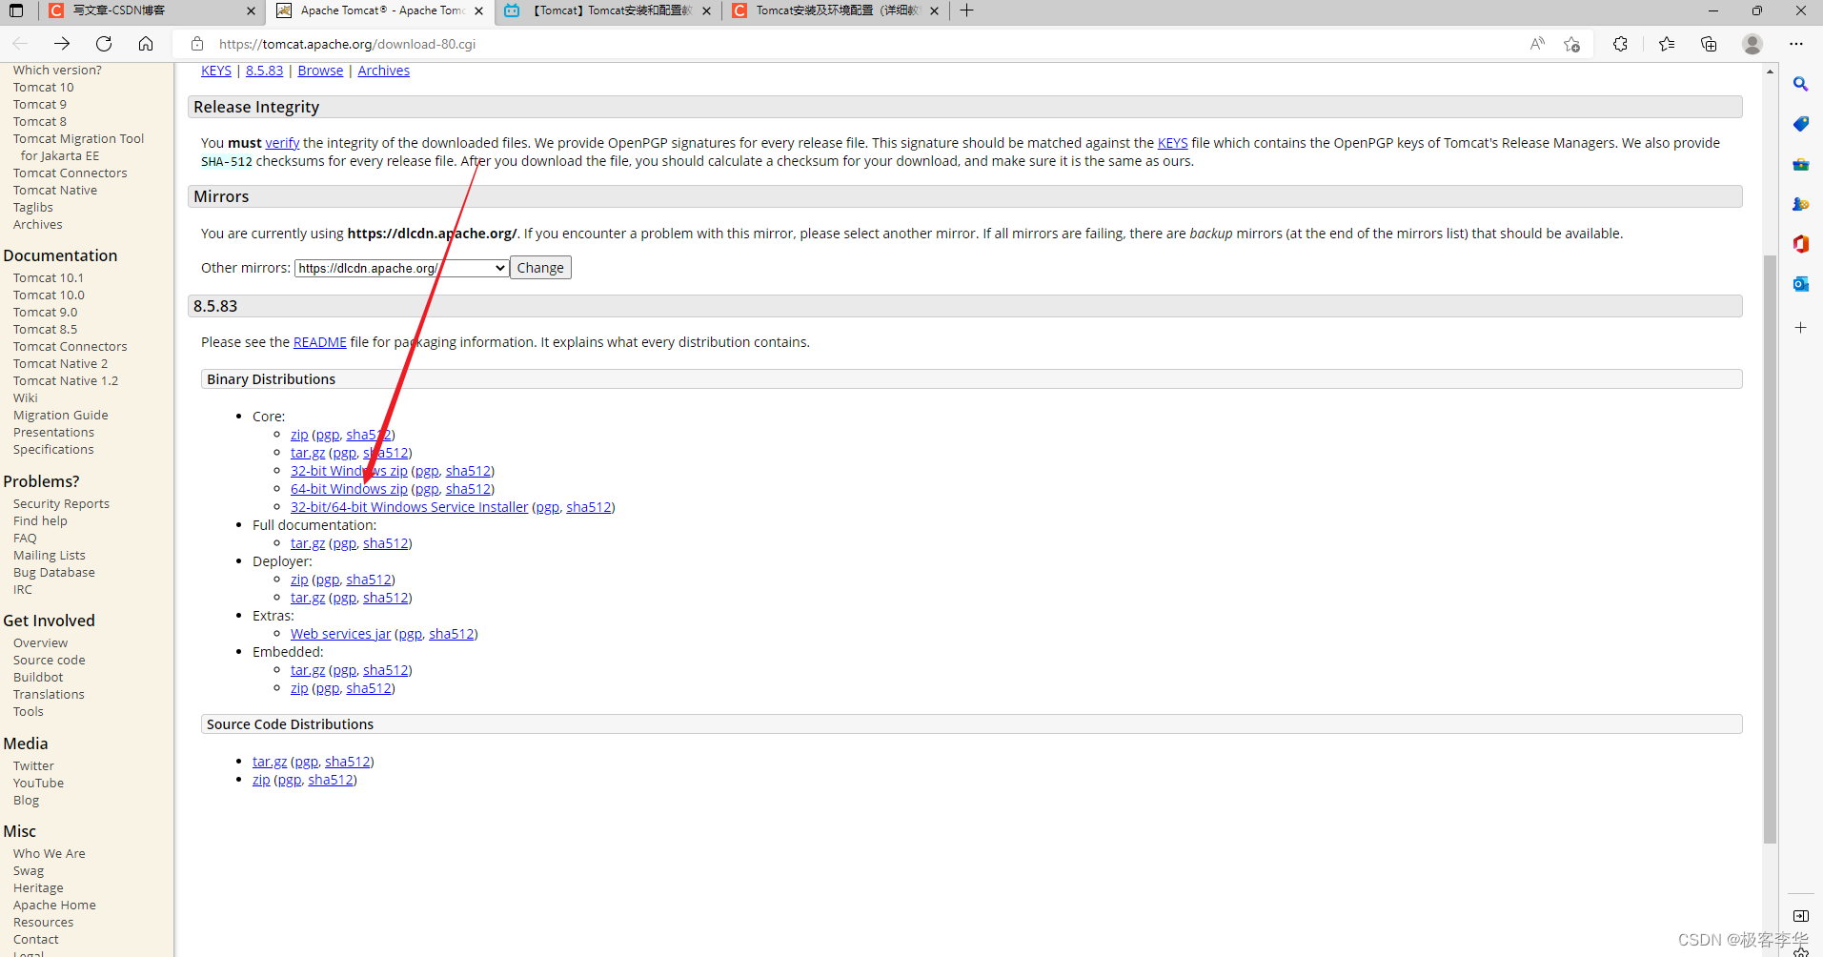Download the 32-bit Windows zip
Viewport: 1823px width, 957px height.
click(349, 471)
